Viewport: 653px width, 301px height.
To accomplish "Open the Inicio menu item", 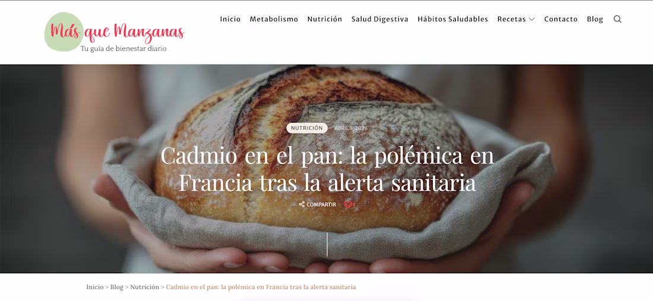I will [x=230, y=19].
